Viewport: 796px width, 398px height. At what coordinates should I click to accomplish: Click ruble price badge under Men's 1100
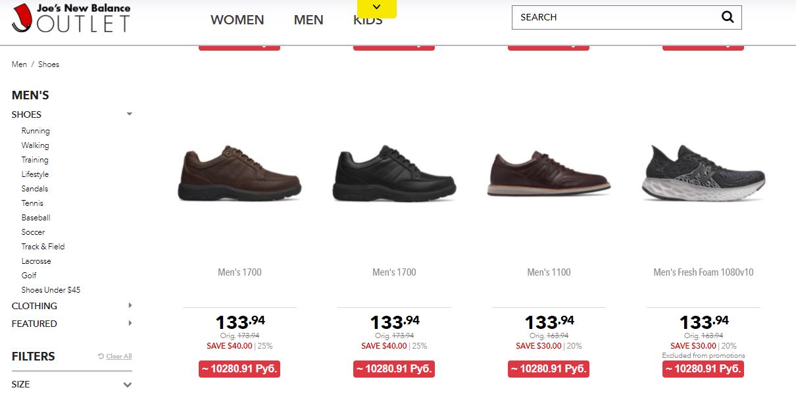(x=549, y=369)
